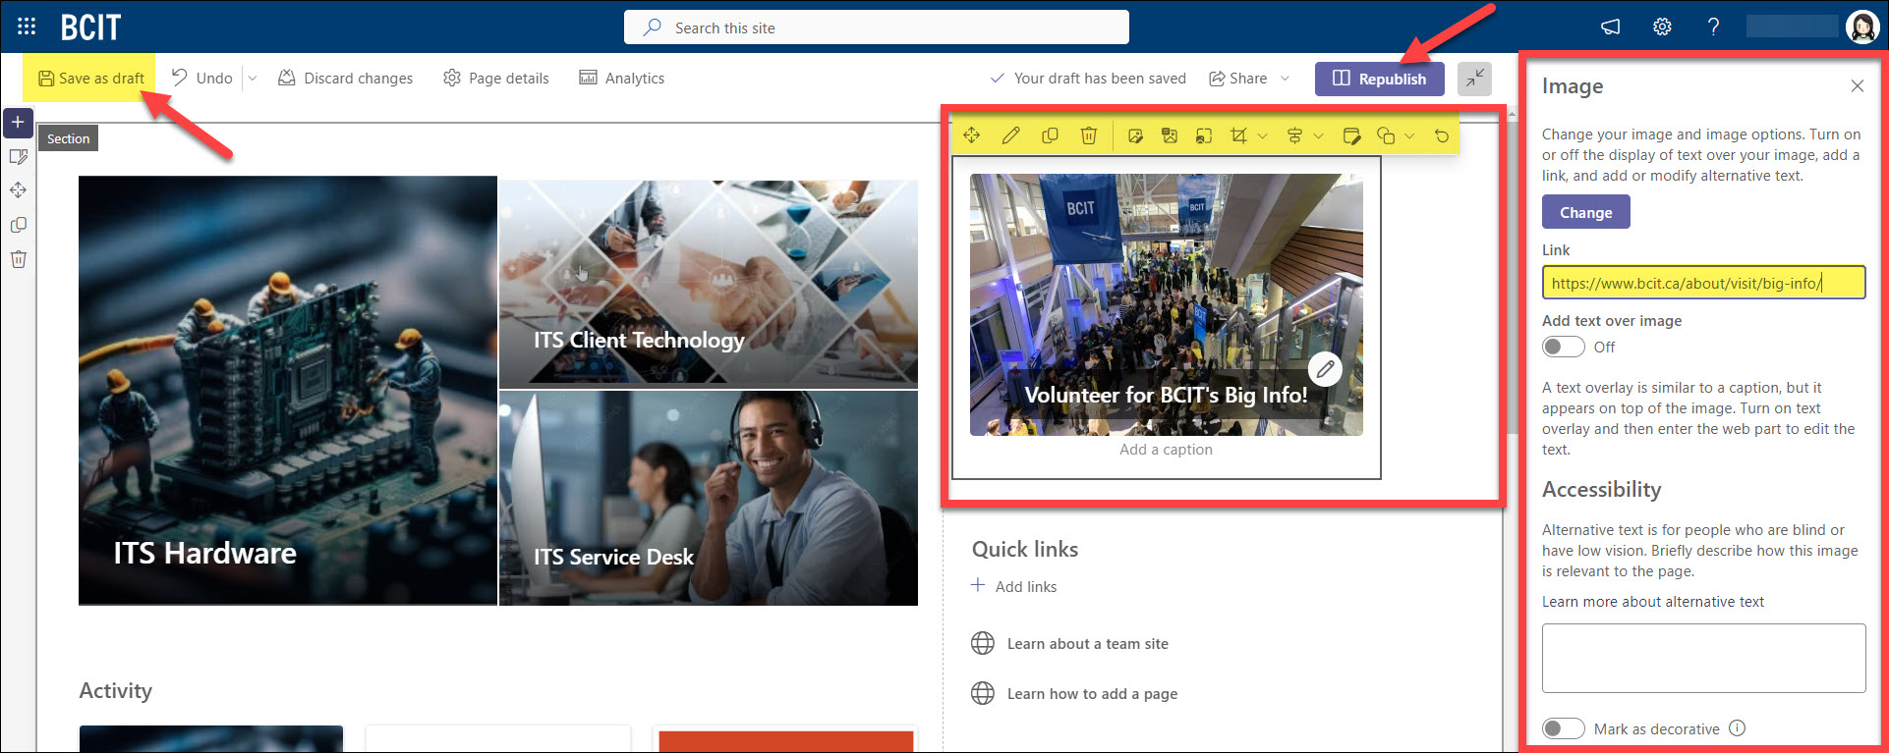1889x753 pixels.
Task: Open the megaphone feedback icon in header
Action: pyautogui.click(x=1610, y=27)
